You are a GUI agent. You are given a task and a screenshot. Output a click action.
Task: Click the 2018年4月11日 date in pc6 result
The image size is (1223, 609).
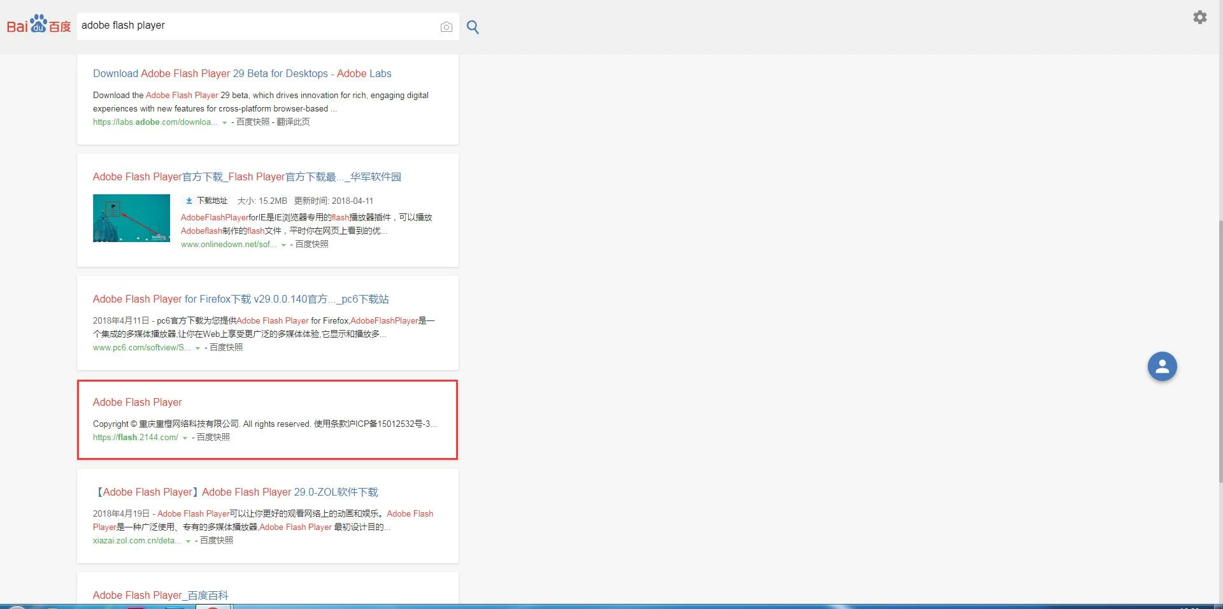coord(121,320)
